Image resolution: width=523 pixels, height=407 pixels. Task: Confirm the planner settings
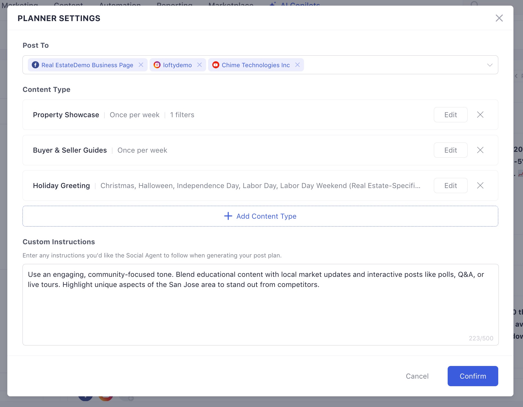[x=473, y=376]
